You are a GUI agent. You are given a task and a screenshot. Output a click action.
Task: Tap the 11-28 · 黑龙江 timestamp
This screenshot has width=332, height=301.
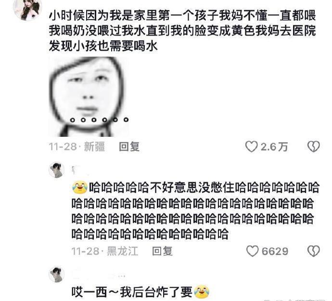[105, 251]
